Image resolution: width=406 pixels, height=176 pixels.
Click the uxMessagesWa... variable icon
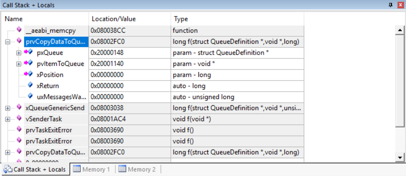(30, 96)
